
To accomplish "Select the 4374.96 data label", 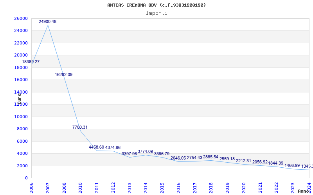I will coord(113,147).
